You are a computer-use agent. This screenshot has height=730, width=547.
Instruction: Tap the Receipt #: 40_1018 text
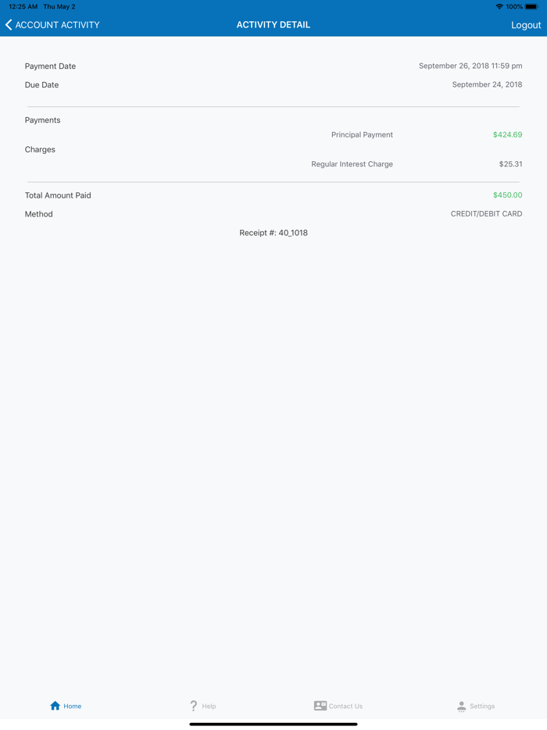[x=273, y=232]
